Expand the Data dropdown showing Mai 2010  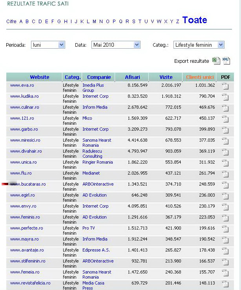116,45
